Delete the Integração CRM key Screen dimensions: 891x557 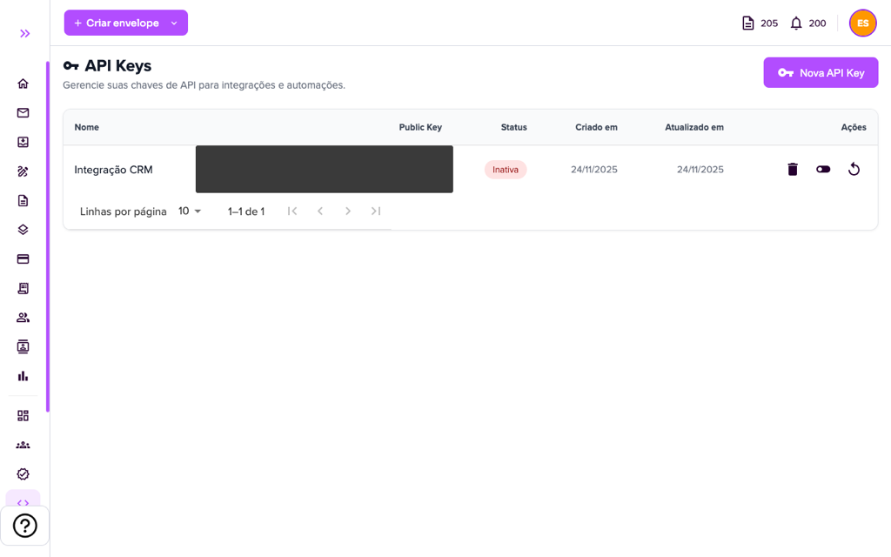[x=793, y=170]
